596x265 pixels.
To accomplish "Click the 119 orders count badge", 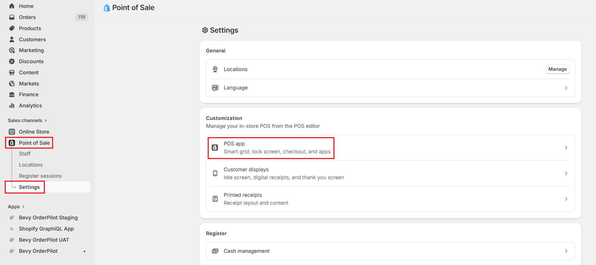I will pos(82,17).
